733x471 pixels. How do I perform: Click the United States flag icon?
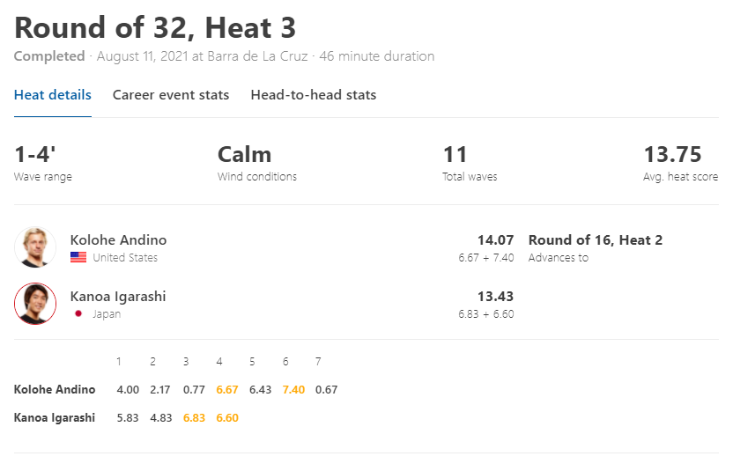point(78,257)
